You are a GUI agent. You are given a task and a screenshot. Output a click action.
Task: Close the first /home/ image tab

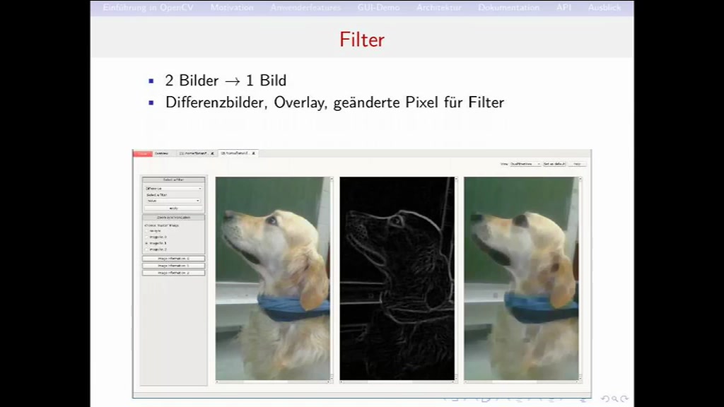pyautogui.click(x=212, y=153)
